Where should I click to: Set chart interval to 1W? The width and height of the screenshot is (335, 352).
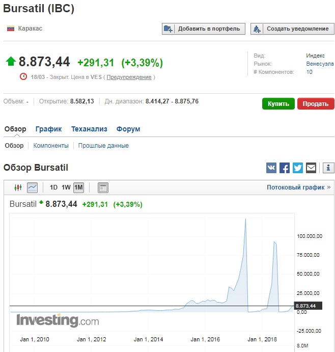66,187
